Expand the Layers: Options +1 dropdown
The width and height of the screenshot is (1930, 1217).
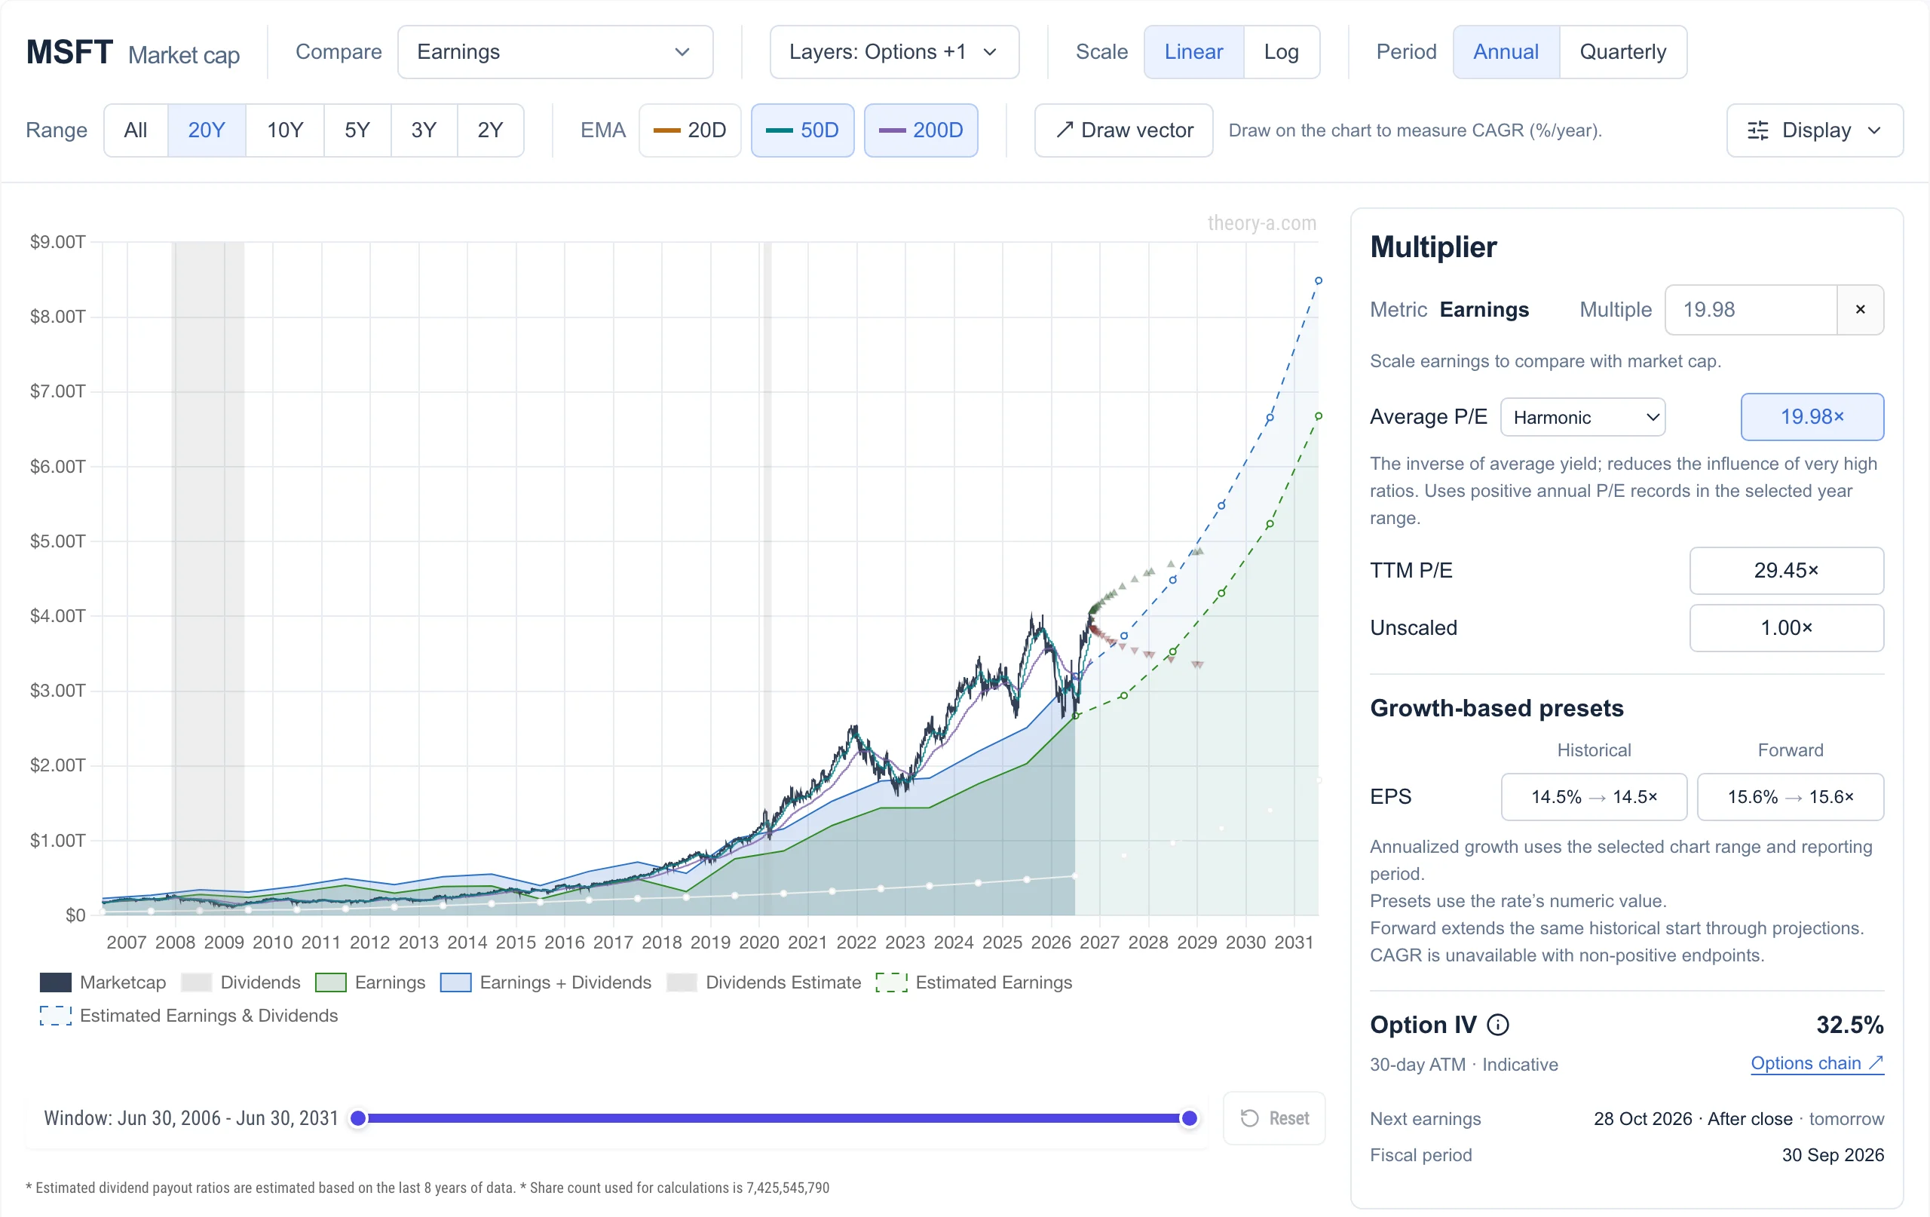pos(893,52)
